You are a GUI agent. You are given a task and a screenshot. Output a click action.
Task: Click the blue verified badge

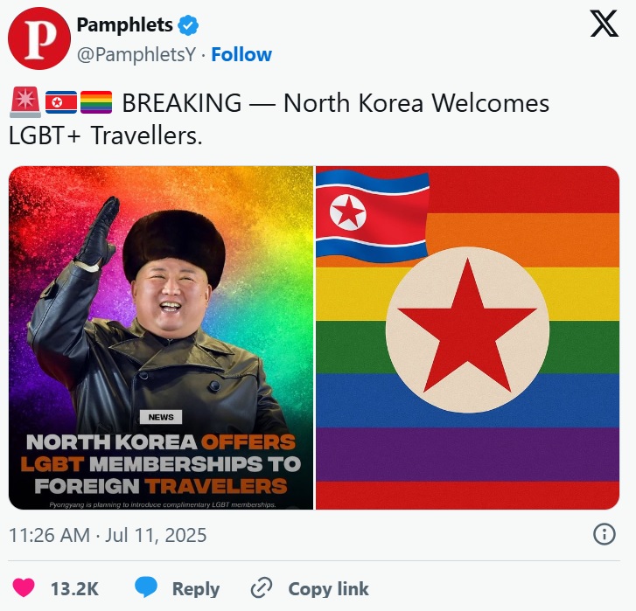(188, 25)
